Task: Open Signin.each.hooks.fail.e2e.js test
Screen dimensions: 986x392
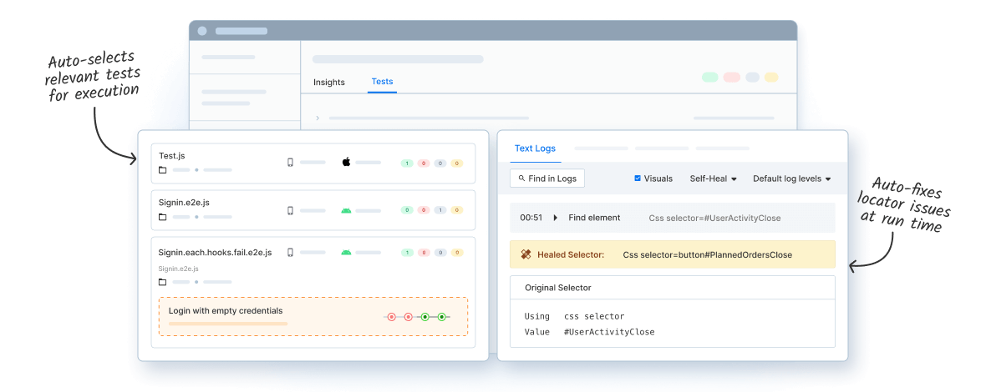Action: coord(215,252)
